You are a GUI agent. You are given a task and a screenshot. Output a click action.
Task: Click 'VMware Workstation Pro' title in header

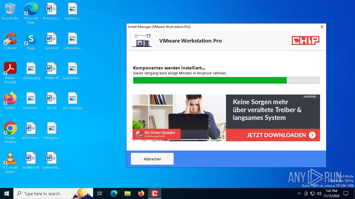(x=190, y=41)
